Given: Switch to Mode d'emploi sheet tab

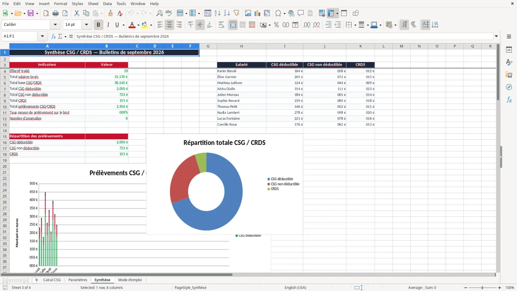Looking at the screenshot, I should coord(130,280).
